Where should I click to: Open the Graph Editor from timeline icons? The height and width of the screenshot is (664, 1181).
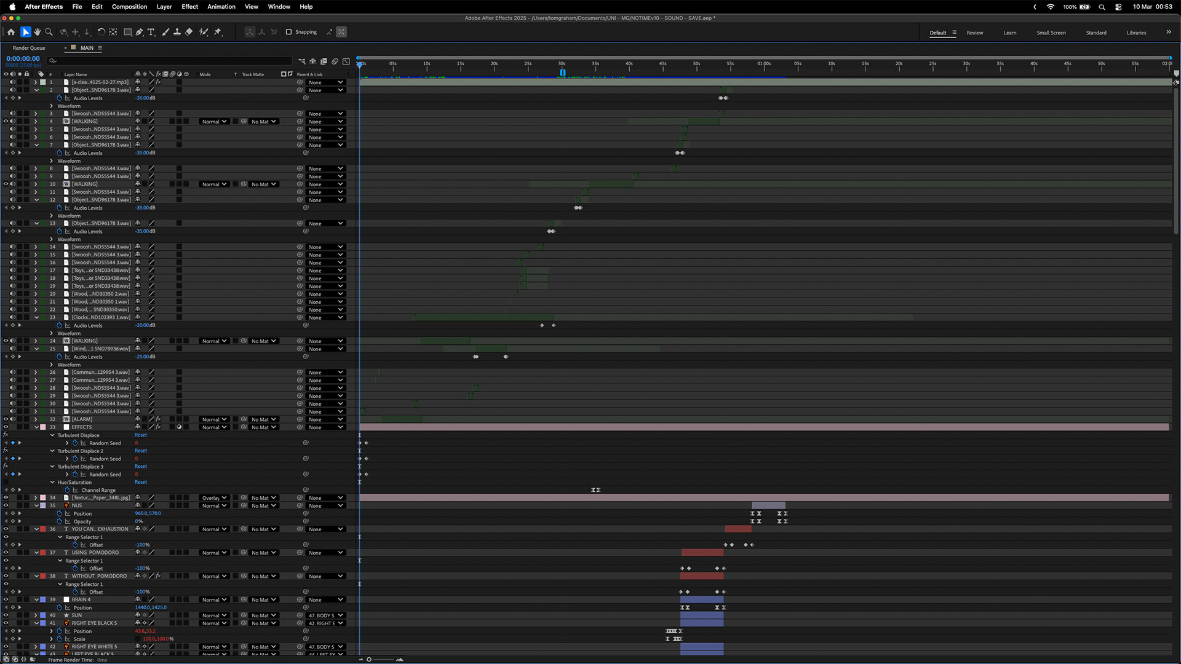point(346,61)
